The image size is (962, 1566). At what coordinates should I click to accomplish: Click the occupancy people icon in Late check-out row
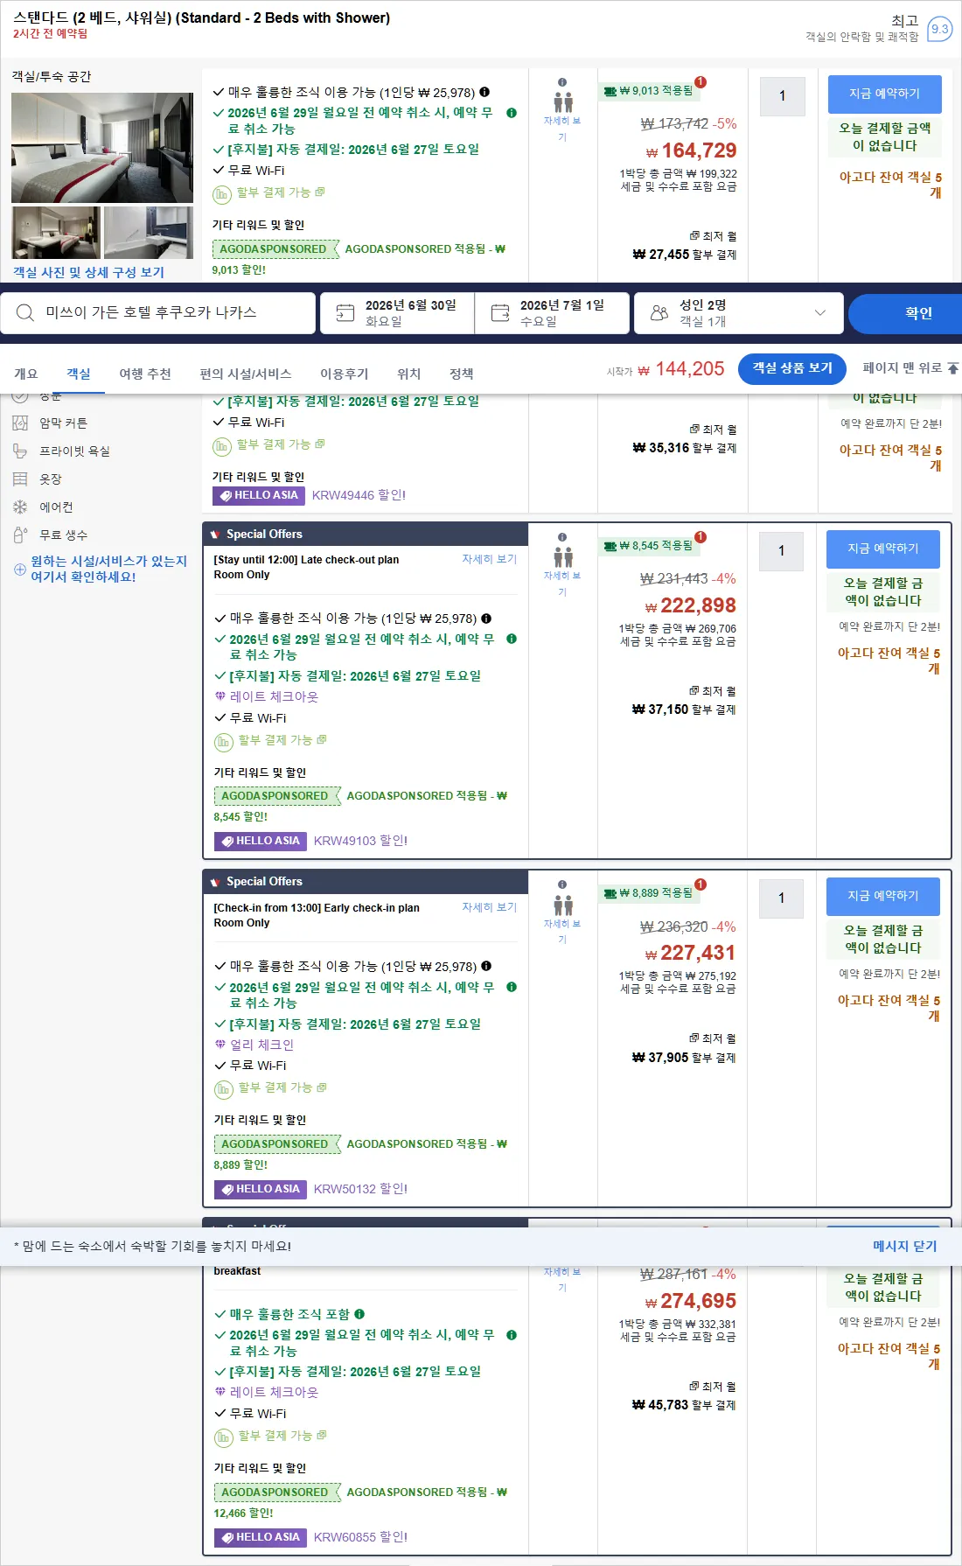coord(563,557)
